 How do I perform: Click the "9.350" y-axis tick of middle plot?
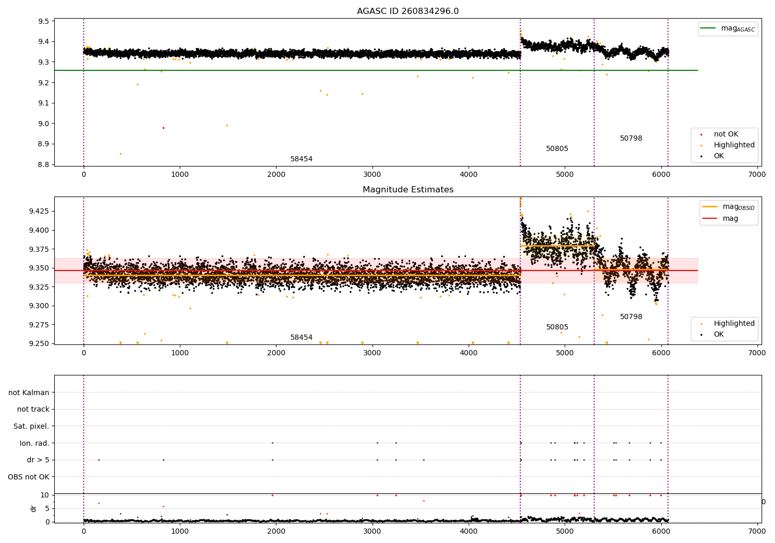pos(38,268)
